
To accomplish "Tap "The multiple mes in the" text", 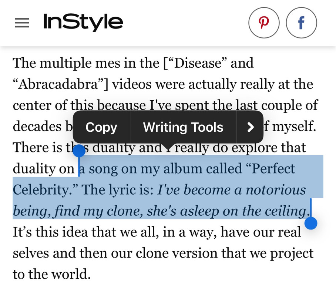I will click(x=86, y=63).
